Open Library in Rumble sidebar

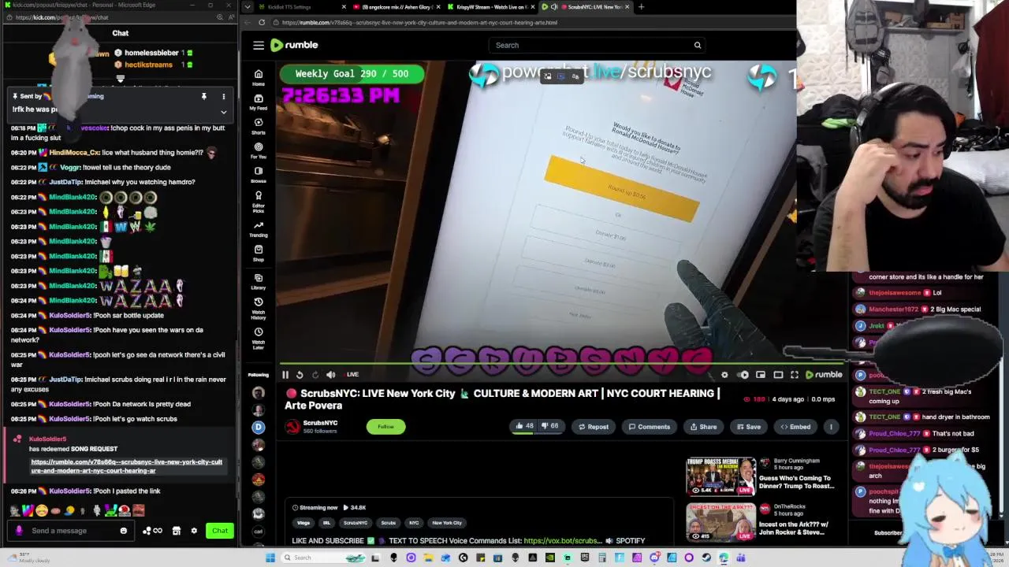coord(258,281)
